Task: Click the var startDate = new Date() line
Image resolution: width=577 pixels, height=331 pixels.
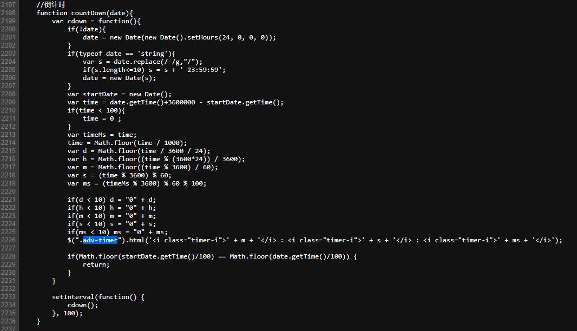Action: pyautogui.click(x=119, y=94)
